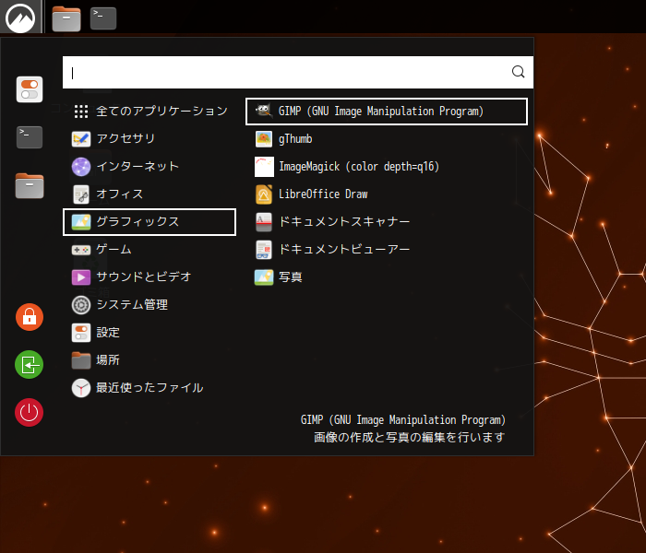Click the インターネット globe icon
646x553 pixels.
pos(81,167)
